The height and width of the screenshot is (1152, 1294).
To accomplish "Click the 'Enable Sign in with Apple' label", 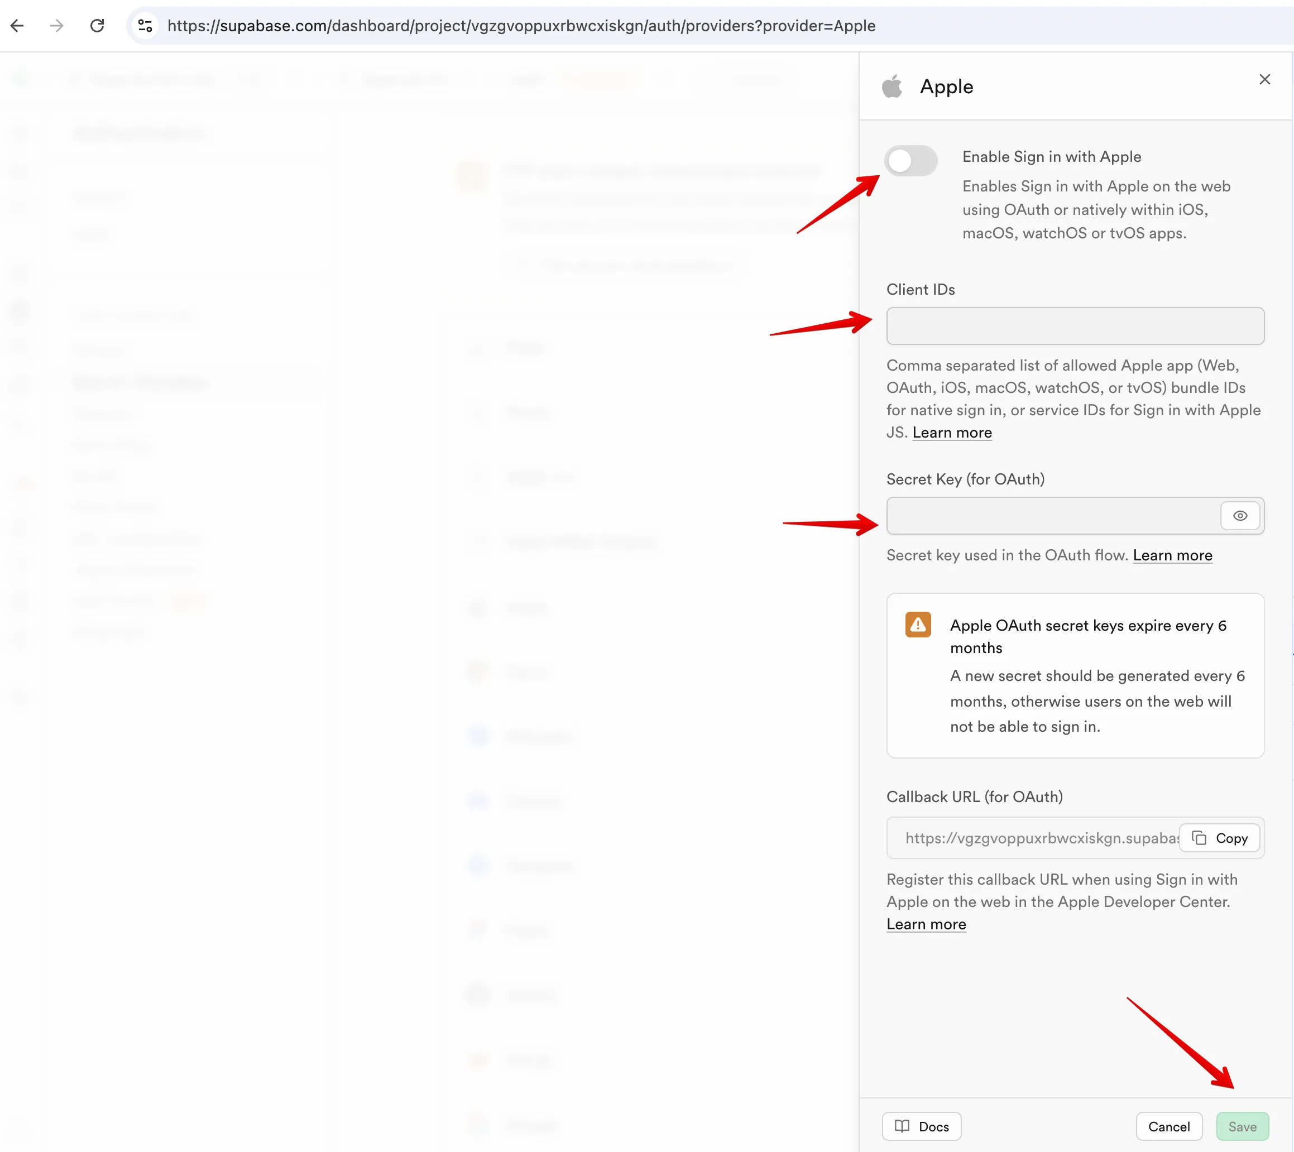I will coord(1052,156).
